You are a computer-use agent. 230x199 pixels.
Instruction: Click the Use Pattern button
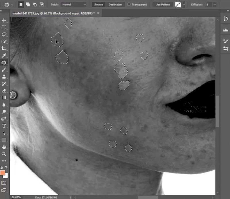163,5
